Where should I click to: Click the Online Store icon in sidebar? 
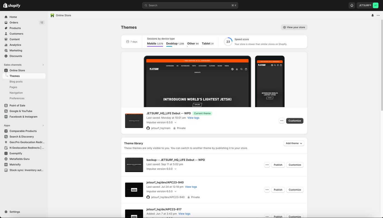point(6,70)
